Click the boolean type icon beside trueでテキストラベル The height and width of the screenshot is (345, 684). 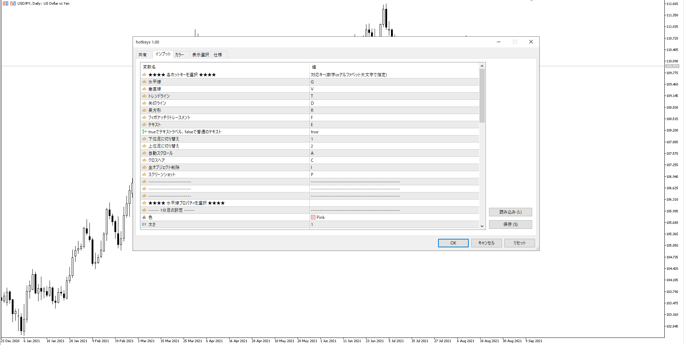pos(144,132)
